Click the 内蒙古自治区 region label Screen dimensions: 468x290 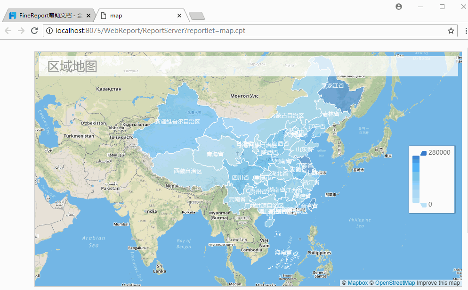tap(287, 116)
